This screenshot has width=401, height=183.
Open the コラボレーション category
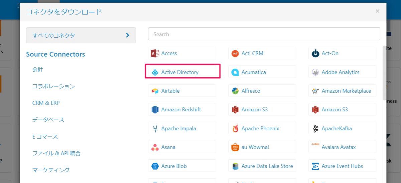[x=53, y=86]
